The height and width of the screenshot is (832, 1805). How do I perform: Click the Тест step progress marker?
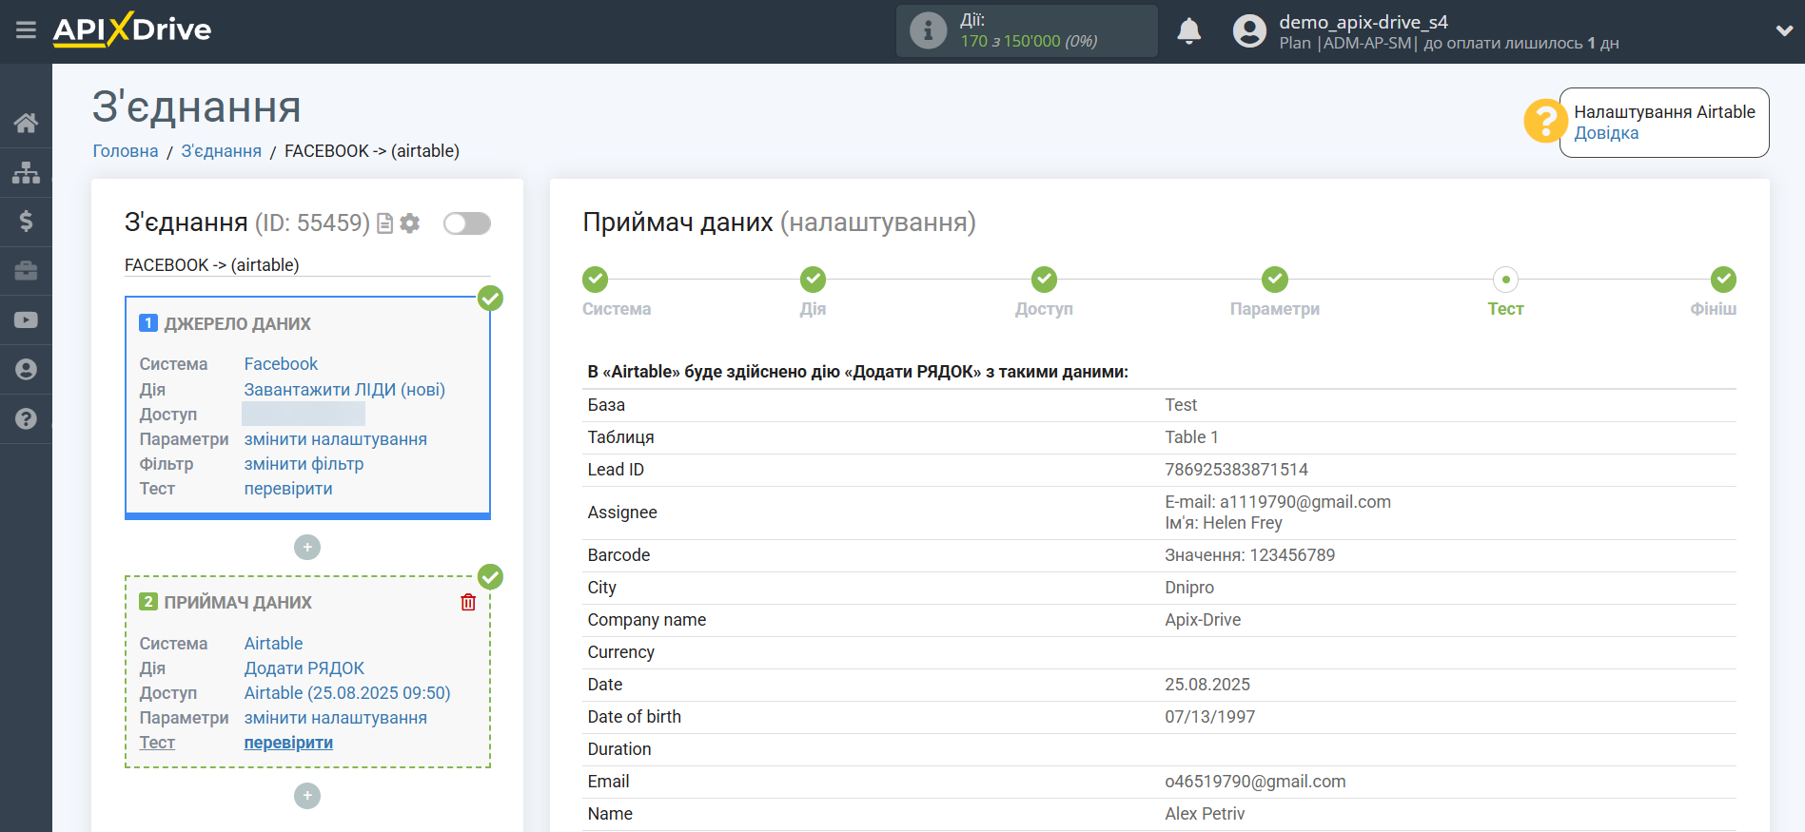(1505, 280)
